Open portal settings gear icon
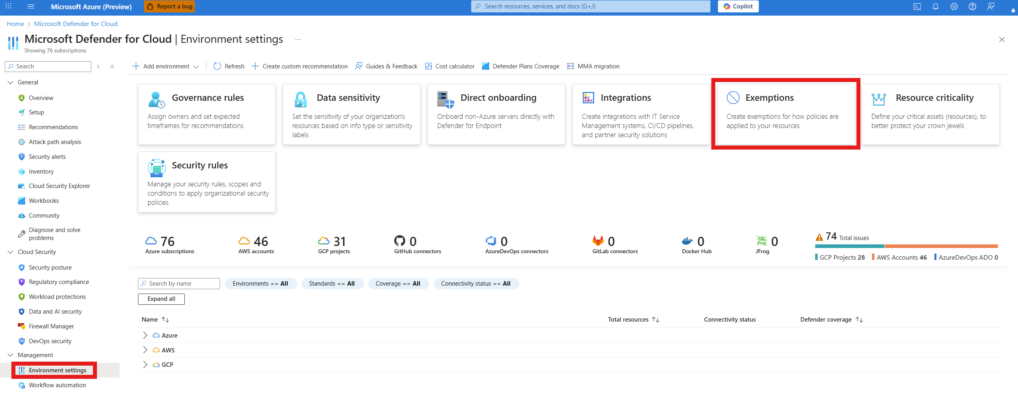 pos(954,6)
